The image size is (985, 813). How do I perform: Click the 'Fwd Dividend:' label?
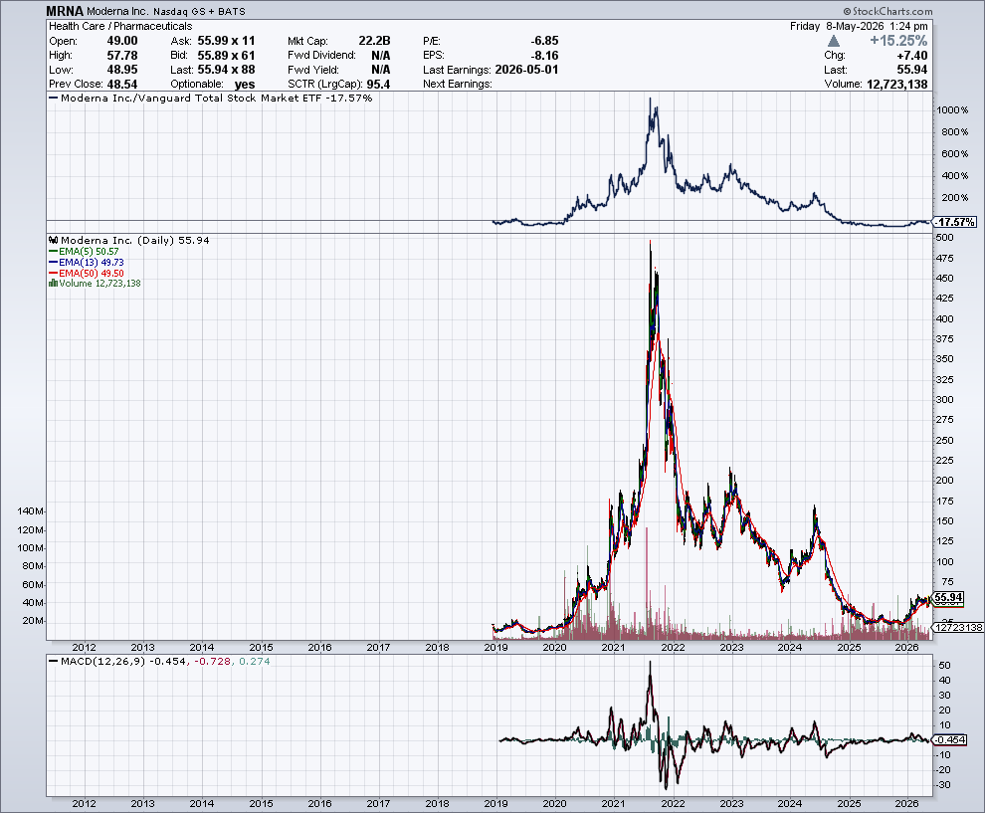[x=321, y=56]
